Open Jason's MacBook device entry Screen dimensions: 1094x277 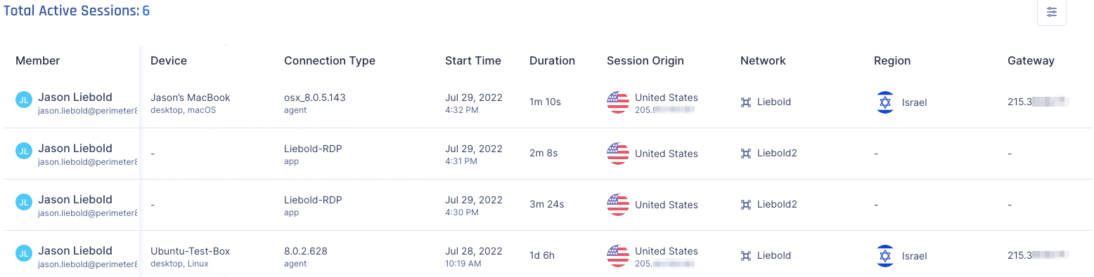(191, 97)
